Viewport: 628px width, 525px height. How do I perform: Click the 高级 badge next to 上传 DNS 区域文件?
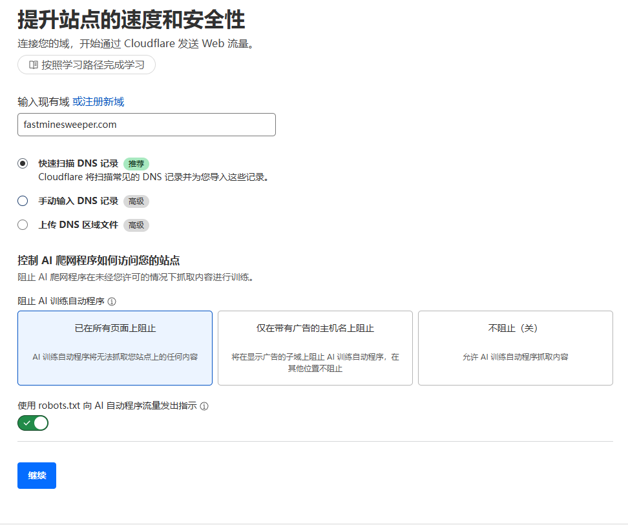tap(136, 225)
